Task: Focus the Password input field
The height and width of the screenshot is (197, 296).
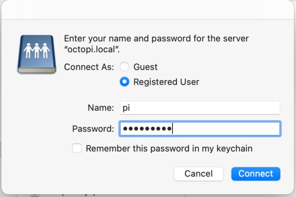Action: tap(200, 129)
